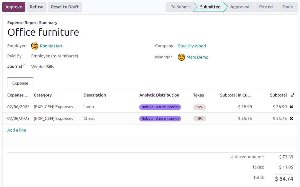Select the To Submit stage
This screenshot has height=187, width=300.
[x=180, y=6]
